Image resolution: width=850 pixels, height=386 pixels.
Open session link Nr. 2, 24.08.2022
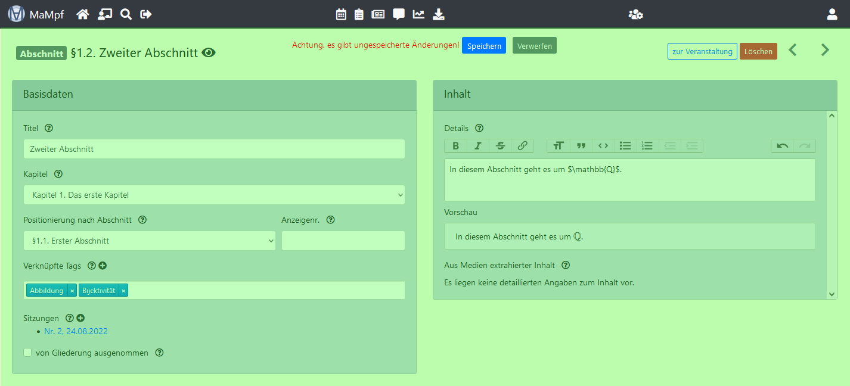pyautogui.click(x=76, y=331)
